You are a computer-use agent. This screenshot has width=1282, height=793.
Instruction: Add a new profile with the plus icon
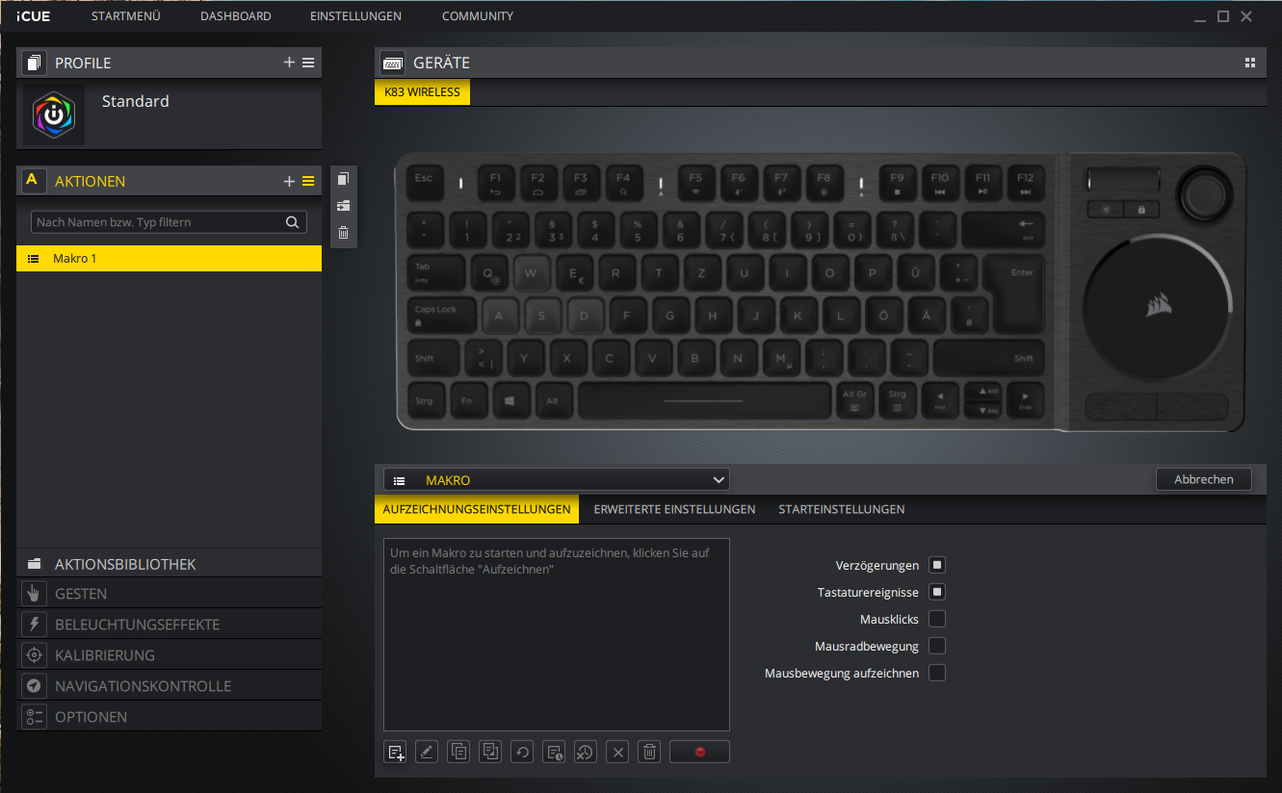point(289,63)
